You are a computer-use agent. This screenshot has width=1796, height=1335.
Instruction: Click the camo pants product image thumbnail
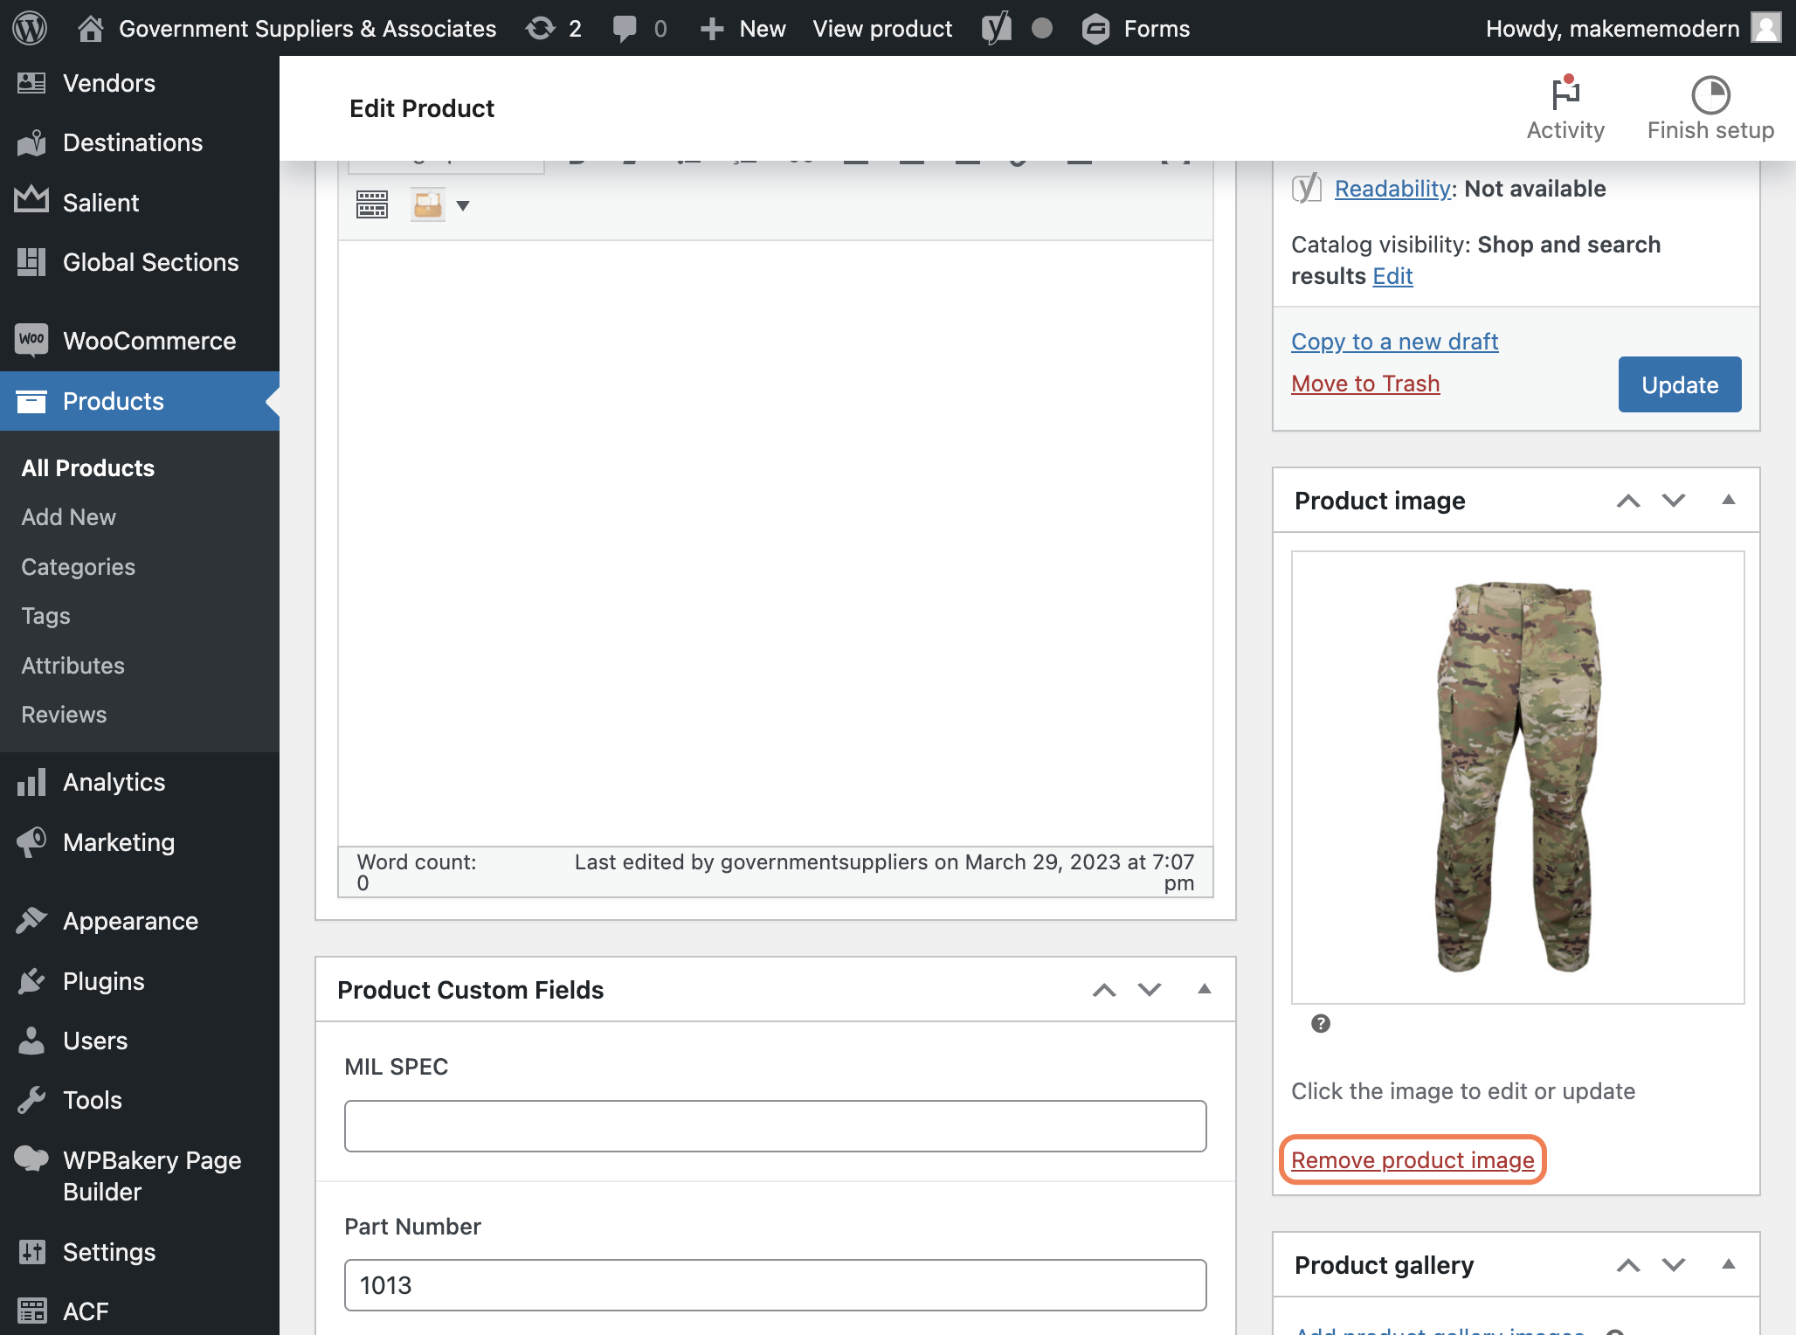click(x=1517, y=777)
